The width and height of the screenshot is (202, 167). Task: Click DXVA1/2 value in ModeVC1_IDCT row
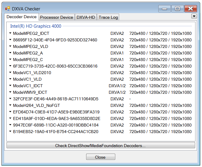pos(117,86)
